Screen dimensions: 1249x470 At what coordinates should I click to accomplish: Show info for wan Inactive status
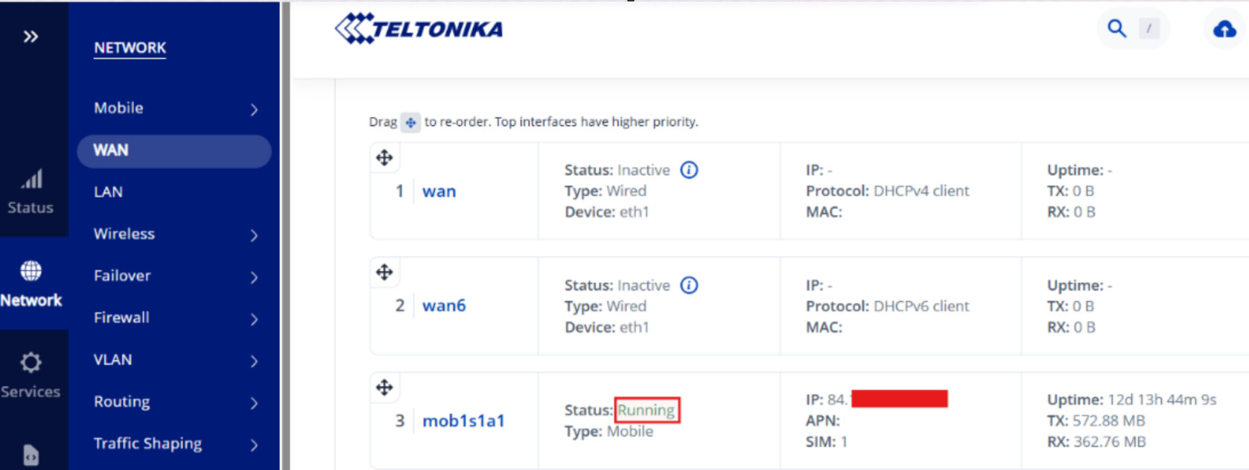pyautogui.click(x=690, y=171)
